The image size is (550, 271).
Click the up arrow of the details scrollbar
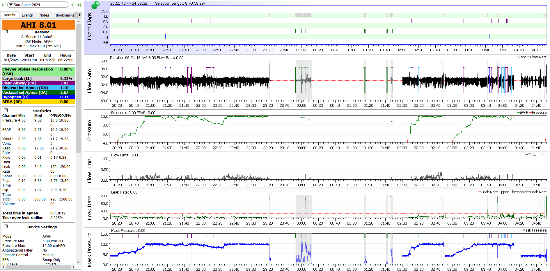(x=78, y=21)
